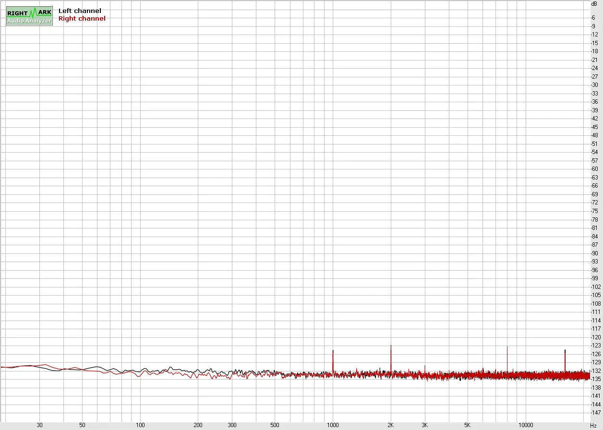Click the 100 frequency axis label
Viewport: 603px width, 430px height.
(x=140, y=425)
